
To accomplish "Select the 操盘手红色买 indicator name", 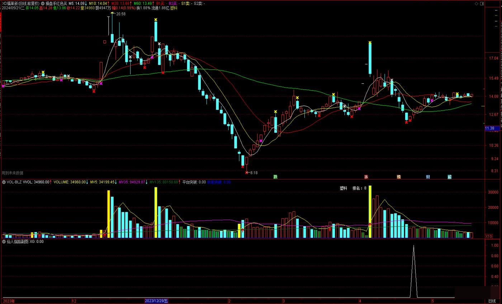I will click(x=56, y=4).
